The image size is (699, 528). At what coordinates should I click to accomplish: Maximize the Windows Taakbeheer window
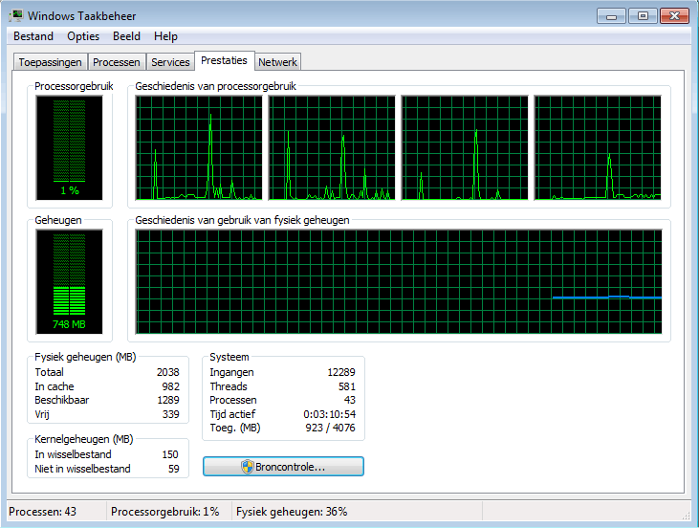click(x=643, y=16)
